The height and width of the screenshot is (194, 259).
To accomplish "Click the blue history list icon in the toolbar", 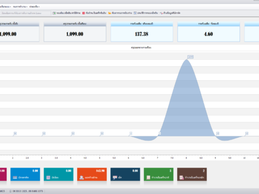I will [135, 13].
